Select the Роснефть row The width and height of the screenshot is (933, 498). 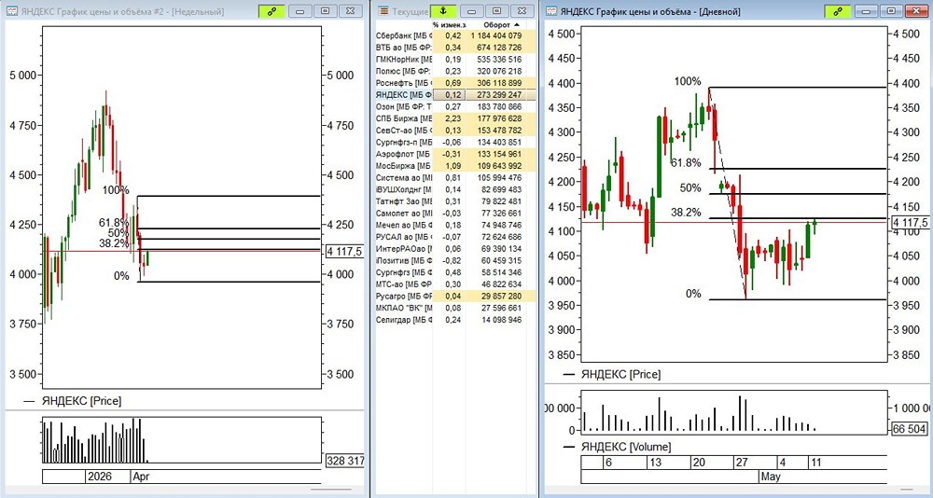pos(455,83)
